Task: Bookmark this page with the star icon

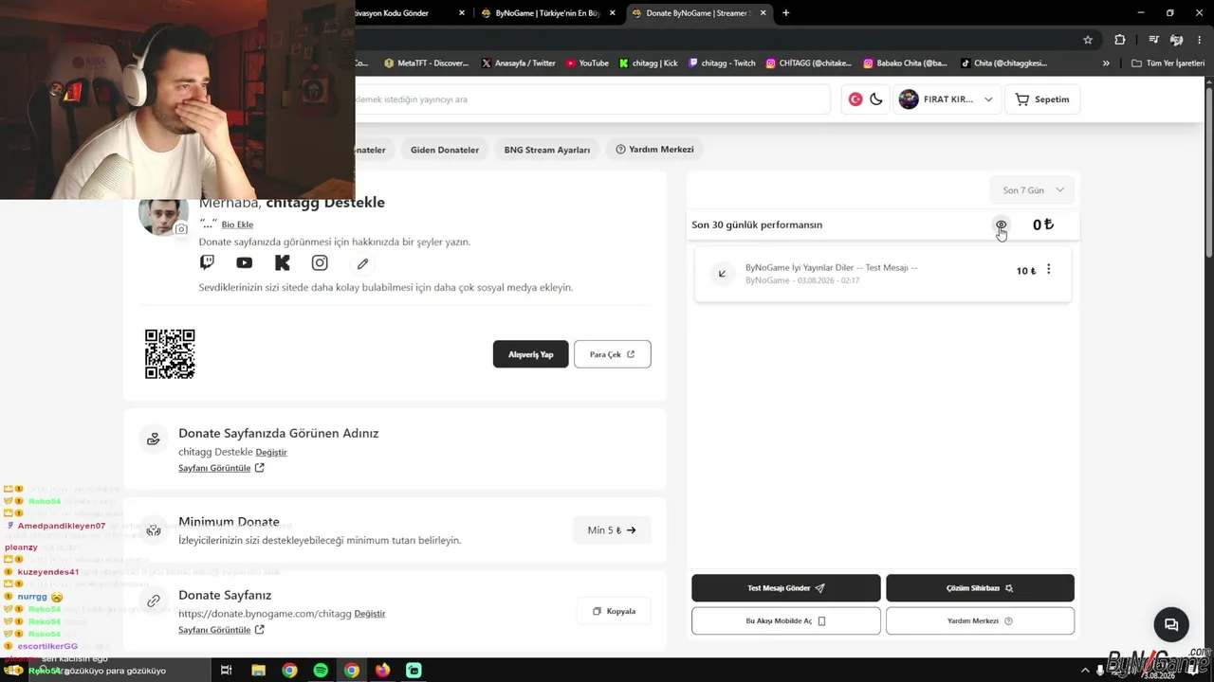Action: click(1088, 40)
